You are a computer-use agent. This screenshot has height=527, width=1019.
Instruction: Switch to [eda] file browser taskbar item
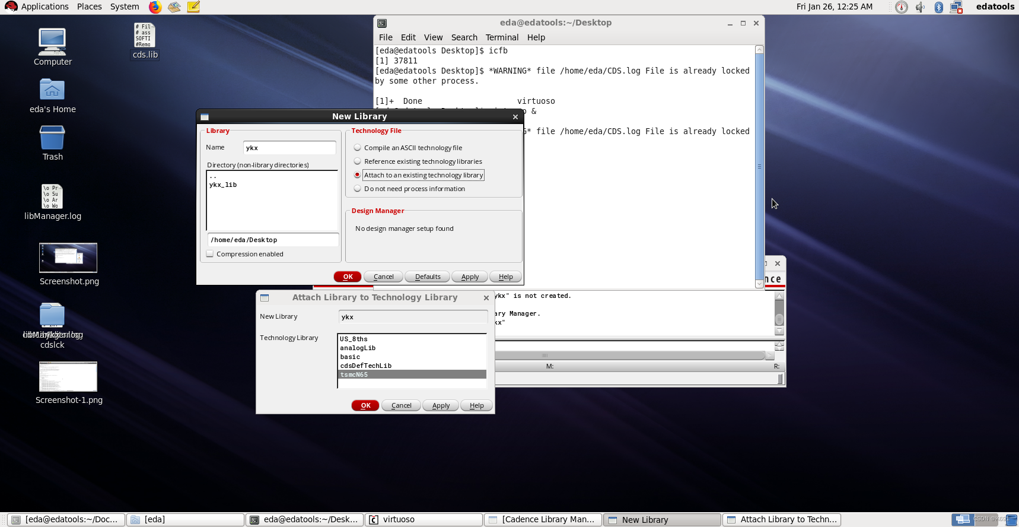(x=185, y=519)
